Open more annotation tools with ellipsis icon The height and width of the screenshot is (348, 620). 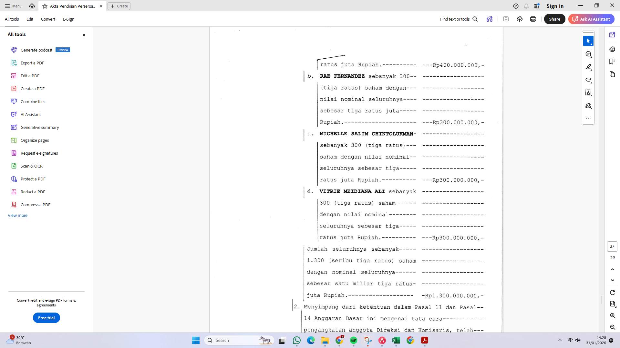588,118
